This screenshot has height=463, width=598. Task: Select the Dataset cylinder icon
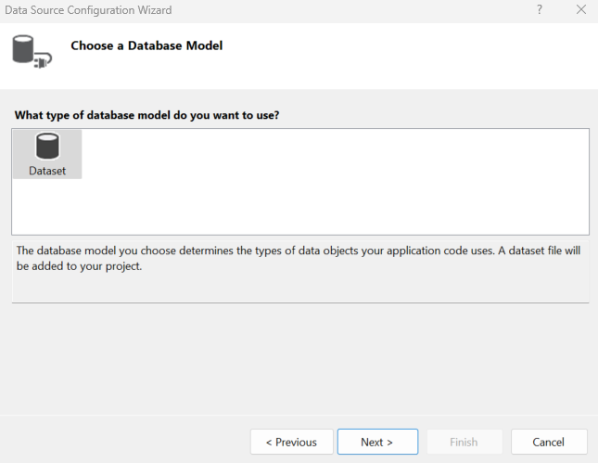[46, 147]
